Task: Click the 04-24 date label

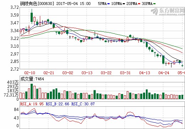Action: click(x=164, y=73)
